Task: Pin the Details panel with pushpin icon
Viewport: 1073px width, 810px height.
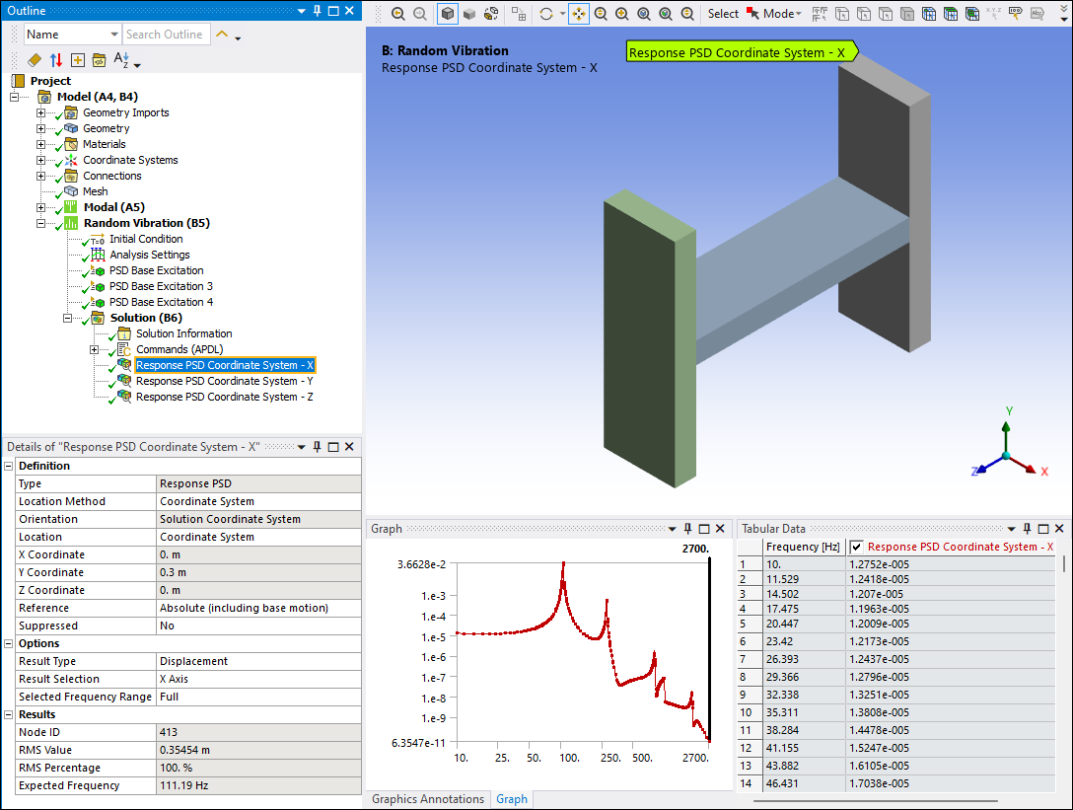Action: pyautogui.click(x=317, y=447)
